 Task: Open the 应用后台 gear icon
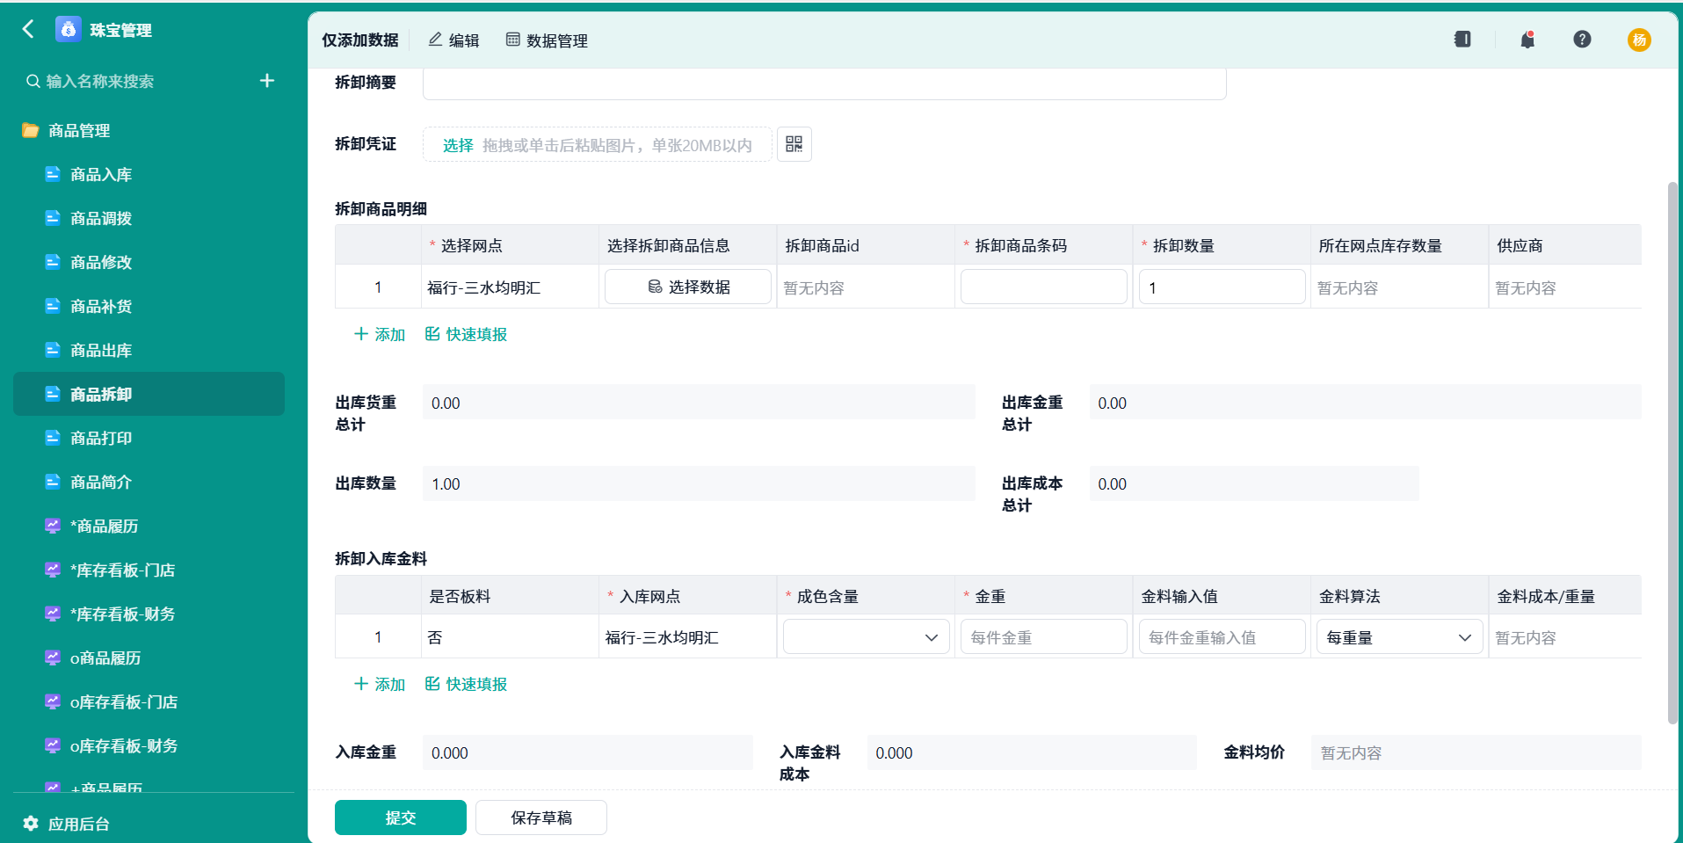pyautogui.click(x=31, y=824)
